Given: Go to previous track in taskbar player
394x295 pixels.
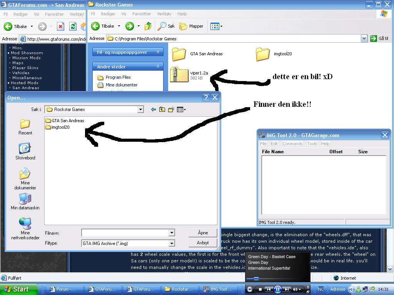Looking at the screenshot, I should click(269, 290).
